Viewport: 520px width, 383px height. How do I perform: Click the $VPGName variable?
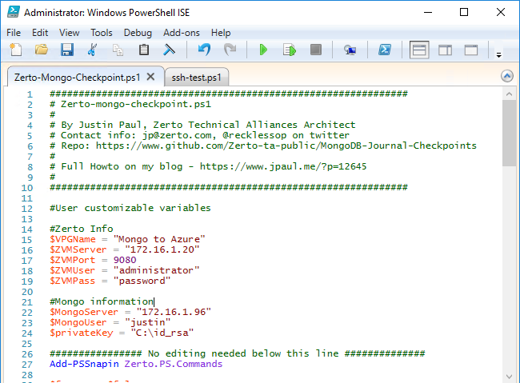coord(73,239)
